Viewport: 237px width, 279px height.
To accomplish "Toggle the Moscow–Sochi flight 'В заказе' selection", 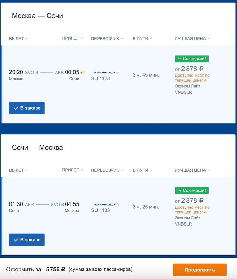I will tap(27, 108).
